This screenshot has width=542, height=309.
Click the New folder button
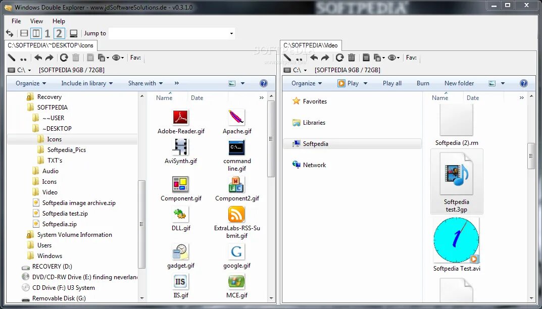[459, 83]
